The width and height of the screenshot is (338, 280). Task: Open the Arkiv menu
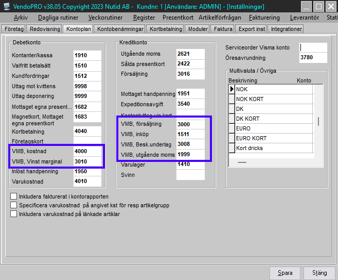(x=21, y=18)
